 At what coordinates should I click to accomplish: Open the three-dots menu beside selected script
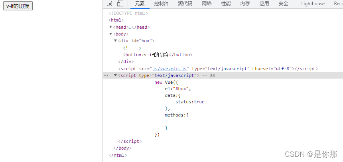(106, 75)
